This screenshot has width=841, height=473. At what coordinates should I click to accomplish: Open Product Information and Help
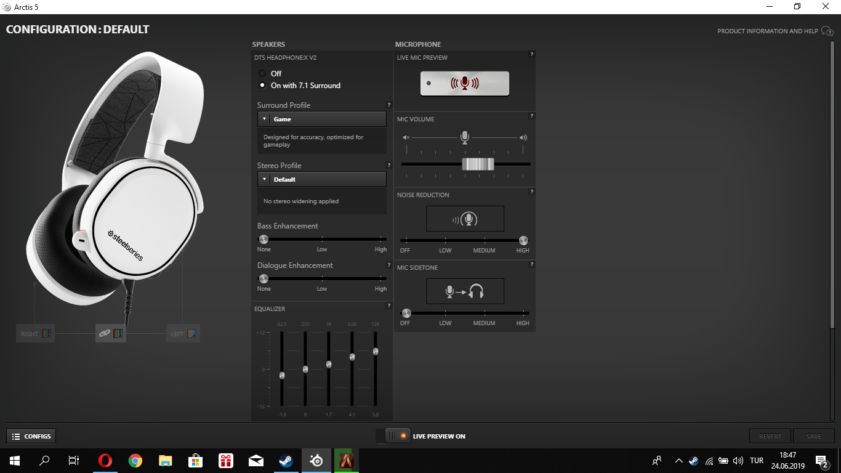click(x=768, y=31)
